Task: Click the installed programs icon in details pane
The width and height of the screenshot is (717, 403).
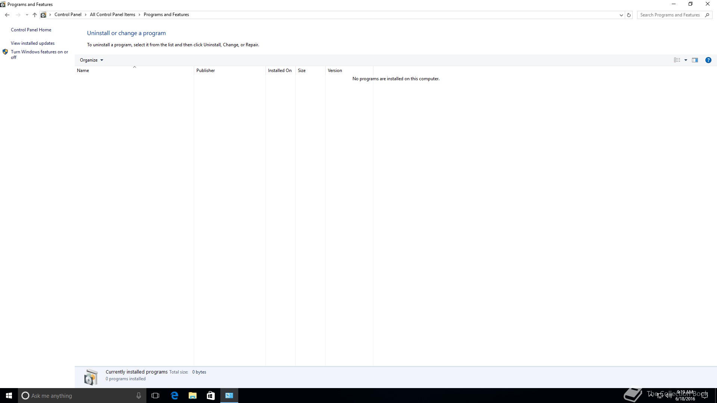Action: click(x=91, y=377)
